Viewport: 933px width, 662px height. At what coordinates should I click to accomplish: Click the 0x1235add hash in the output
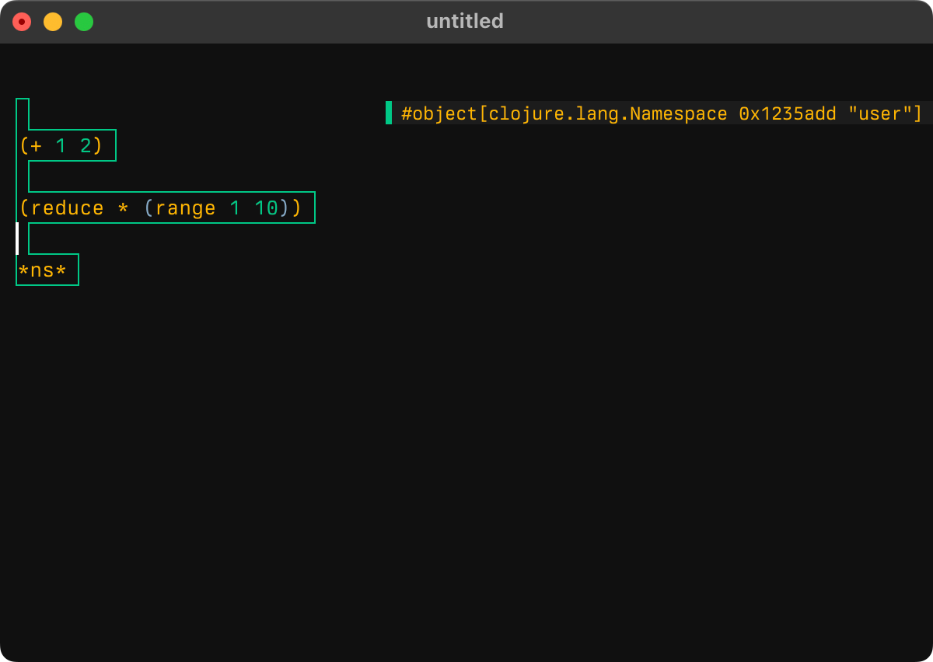coord(787,114)
